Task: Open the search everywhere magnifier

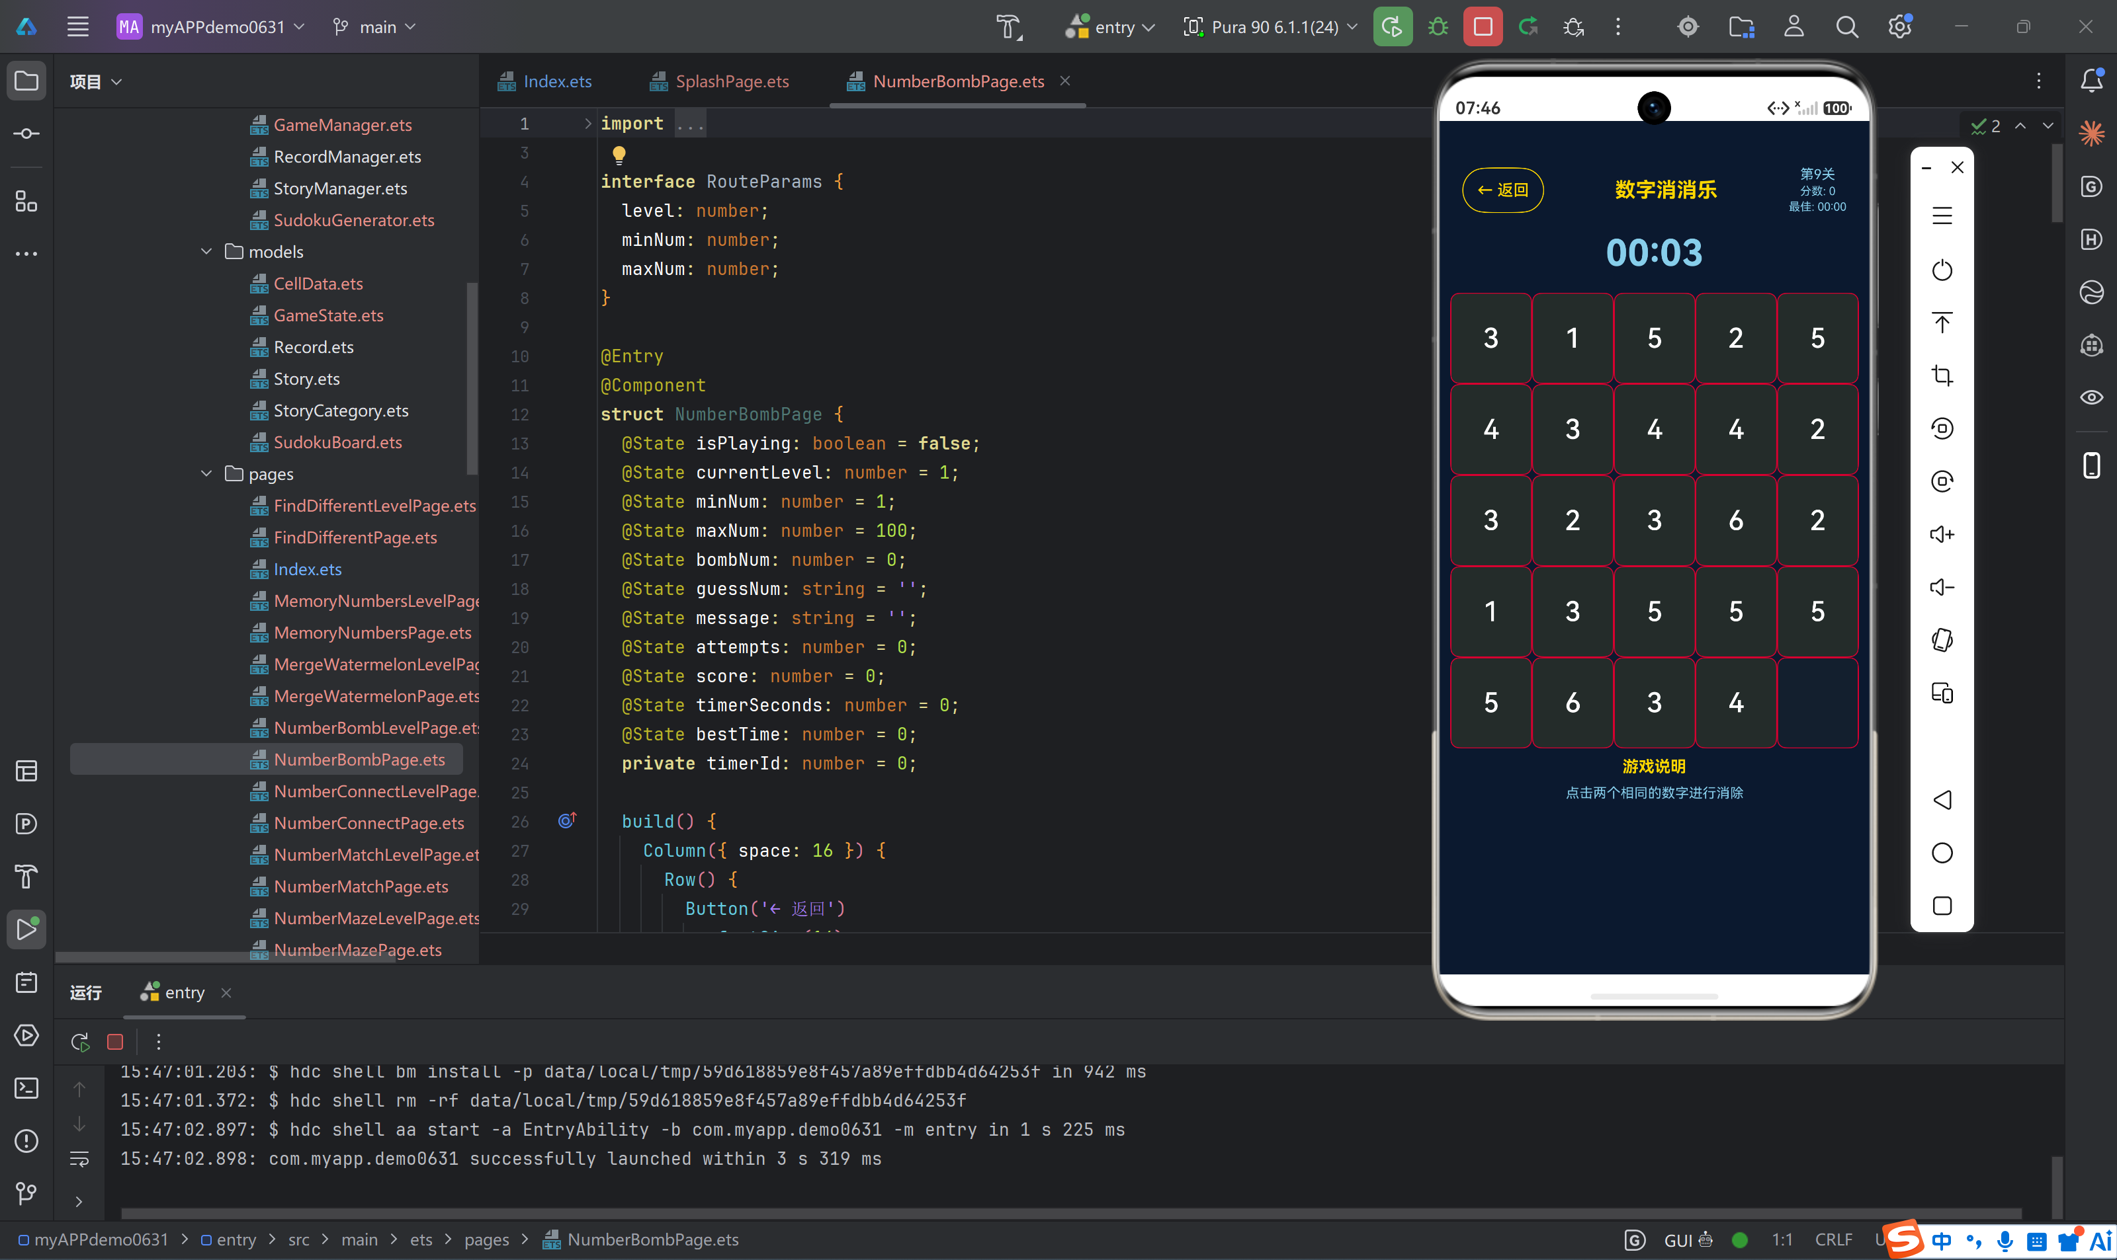Action: click(x=1846, y=27)
